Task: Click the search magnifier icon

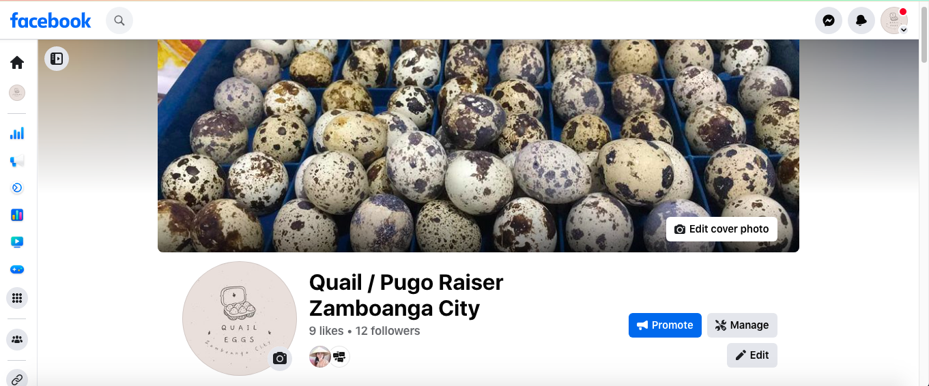Action: (x=119, y=20)
